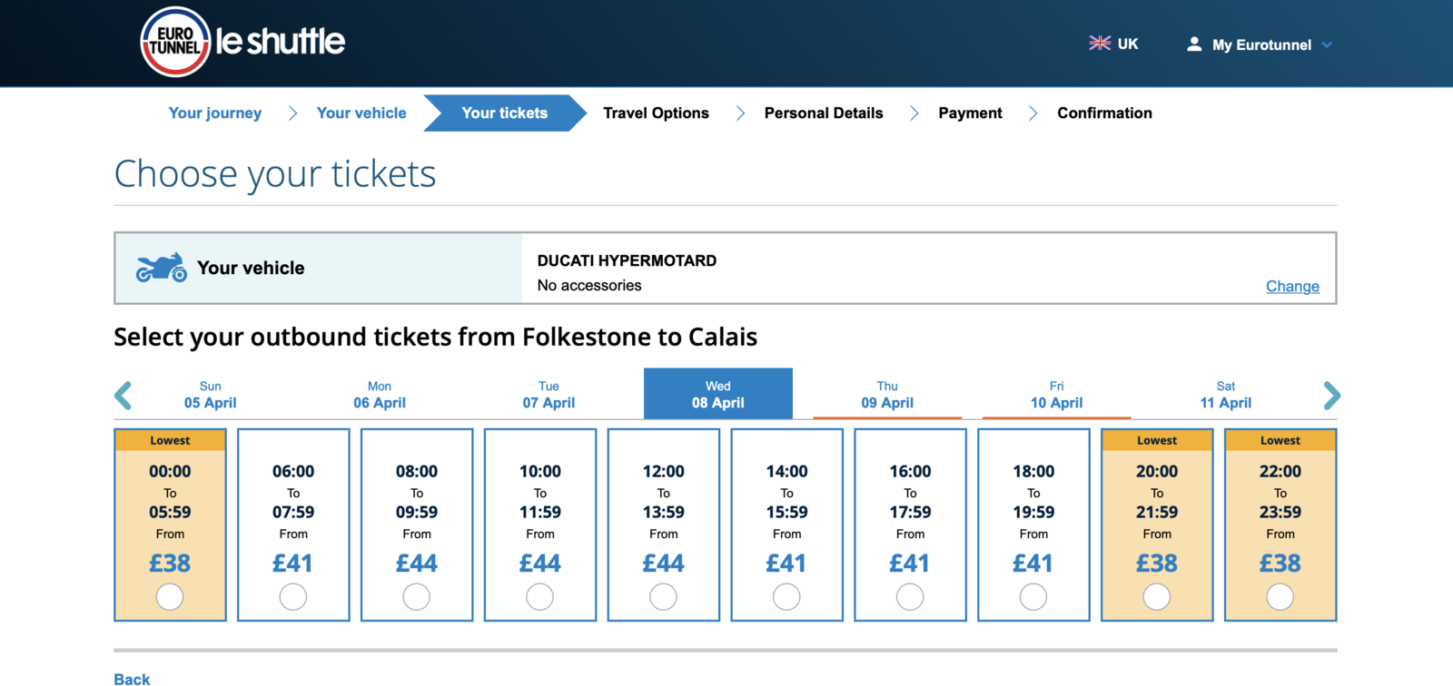Expand the My Eurotunnel dropdown chevron
This screenshot has width=1453, height=686.
[x=1327, y=44]
